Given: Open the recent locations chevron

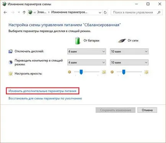Looking at the screenshot, I should point(19,12).
